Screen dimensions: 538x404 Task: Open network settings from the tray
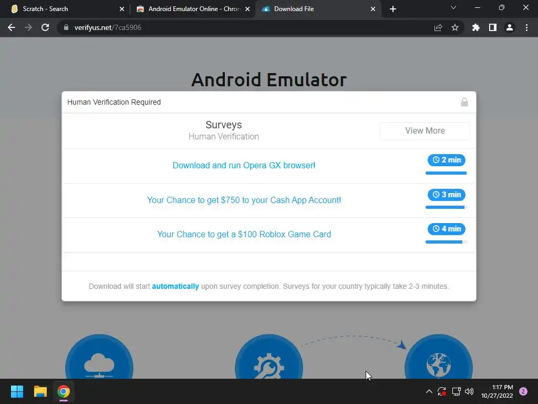point(456,391)
